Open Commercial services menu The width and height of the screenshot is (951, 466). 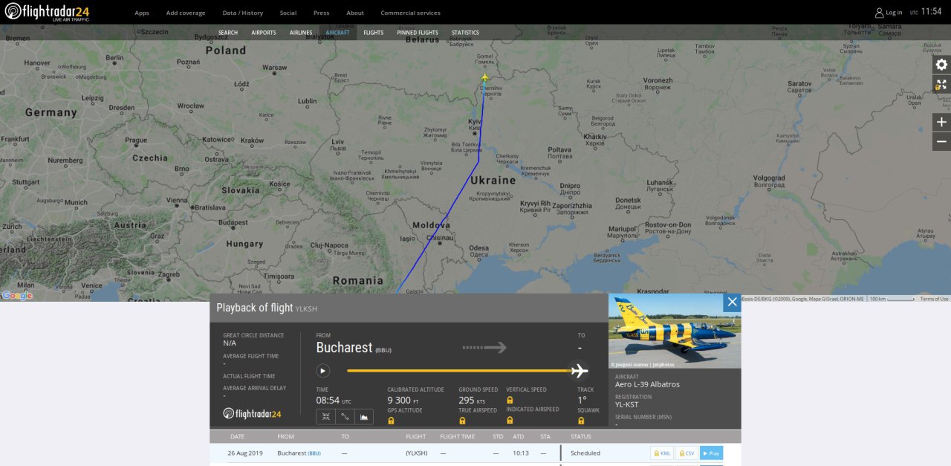point(410,13)
